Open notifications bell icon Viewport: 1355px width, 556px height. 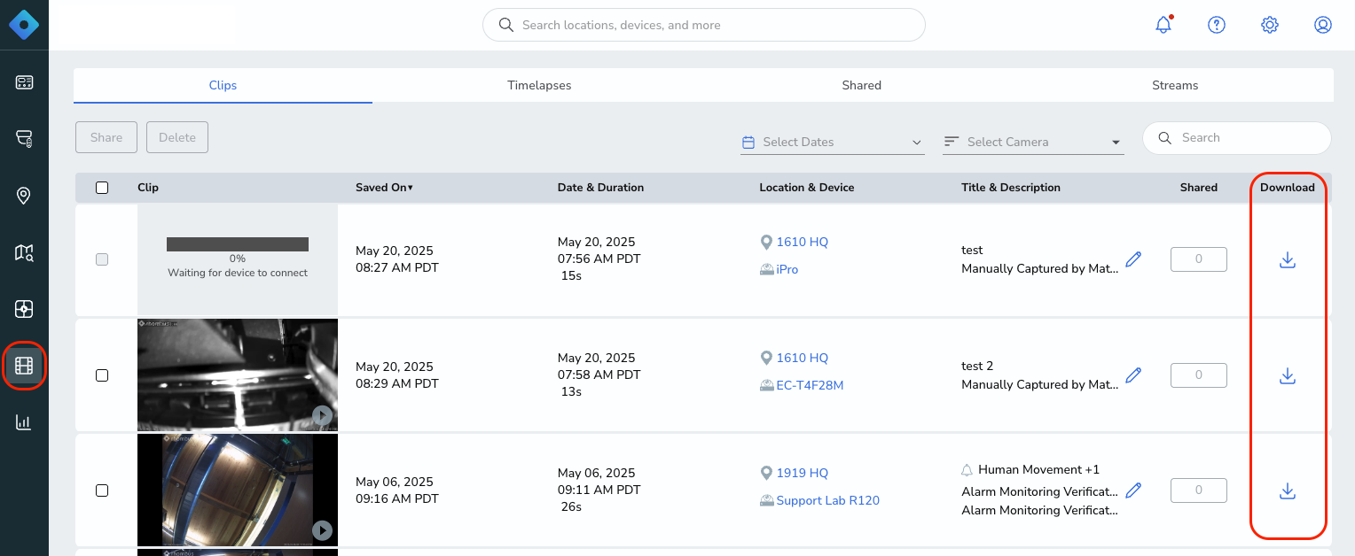pos(1163,25)
